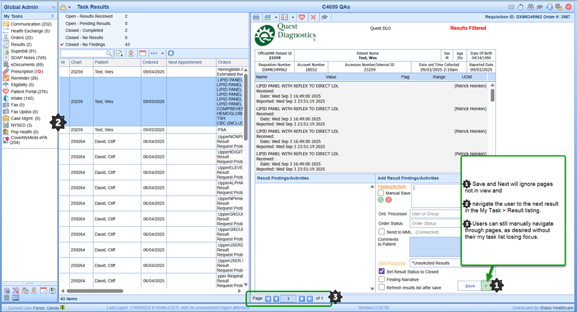577x312 pixels.
Task: Click the task list horizontal scrollbar thumb
Action: click(x=94, y=291)
